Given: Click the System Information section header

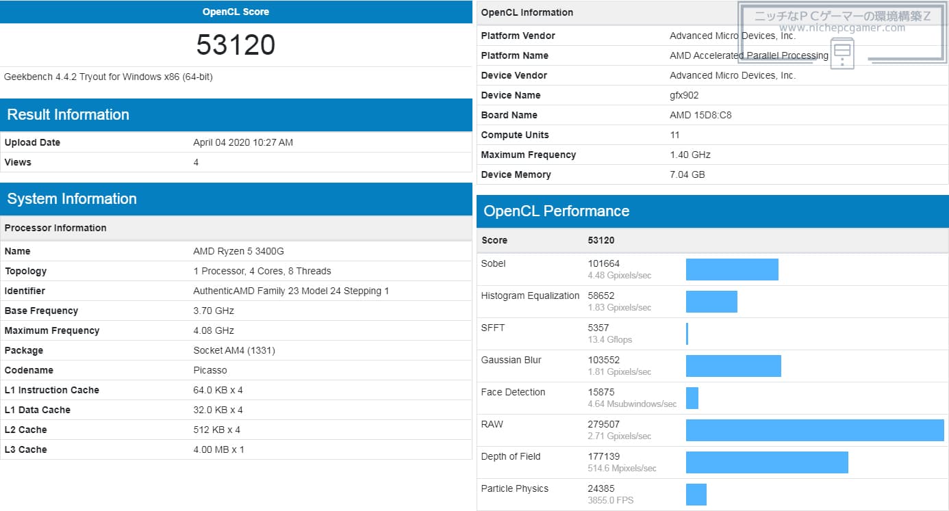Looking at the screenshot, I should [72, 199].
